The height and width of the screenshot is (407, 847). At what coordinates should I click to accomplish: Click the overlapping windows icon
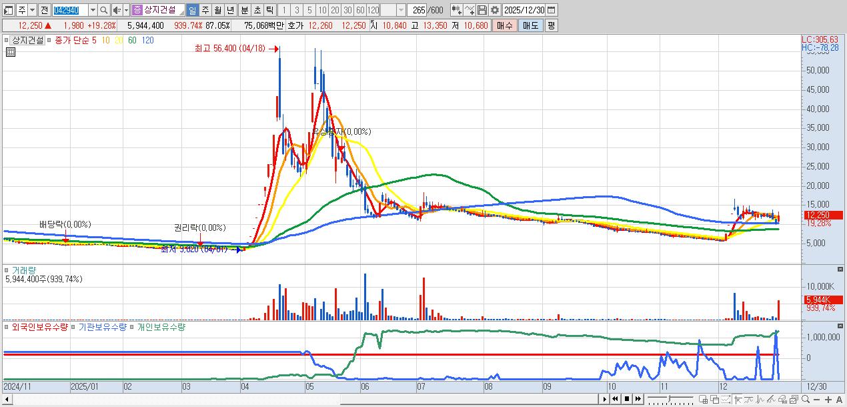(714, 399)
